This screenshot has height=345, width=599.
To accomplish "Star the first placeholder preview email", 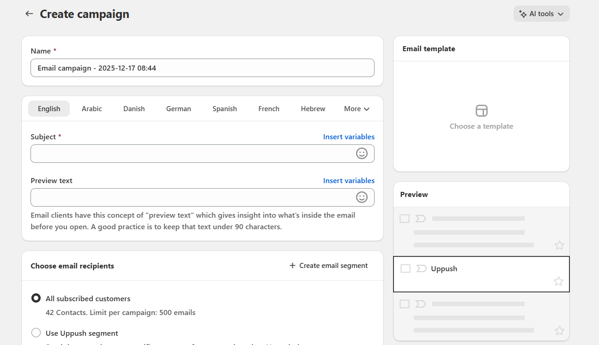I will point(559,245).
